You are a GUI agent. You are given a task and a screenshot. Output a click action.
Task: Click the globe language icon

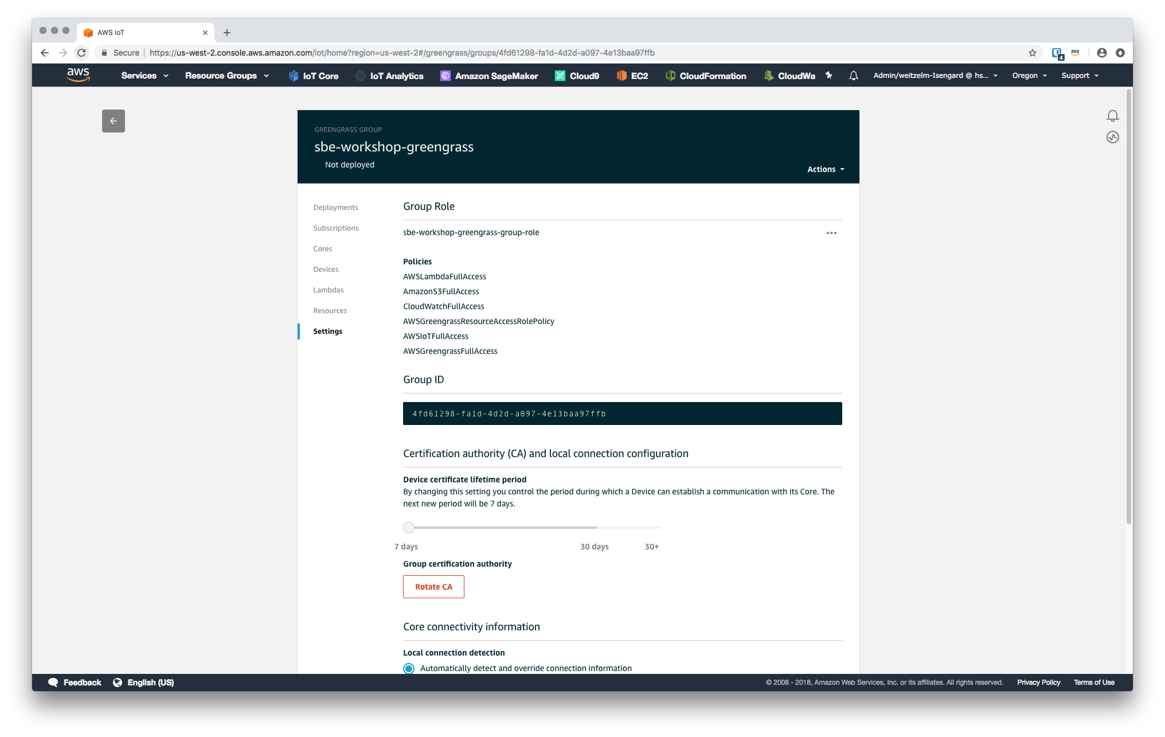tap(118, 683)
